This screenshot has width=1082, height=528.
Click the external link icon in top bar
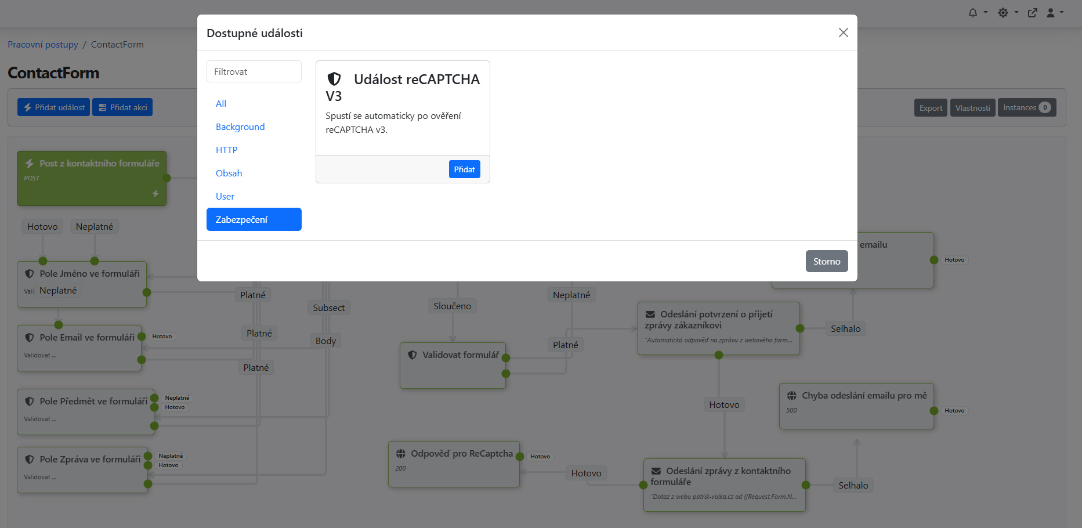(x=1033, y=12)
